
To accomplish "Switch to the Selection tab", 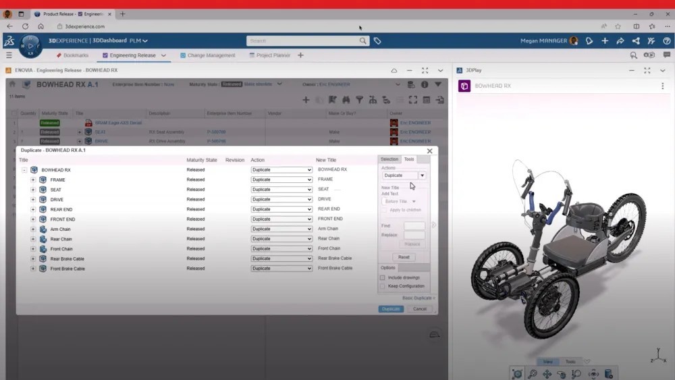I will pyautogui.click(x=389, y=159).
